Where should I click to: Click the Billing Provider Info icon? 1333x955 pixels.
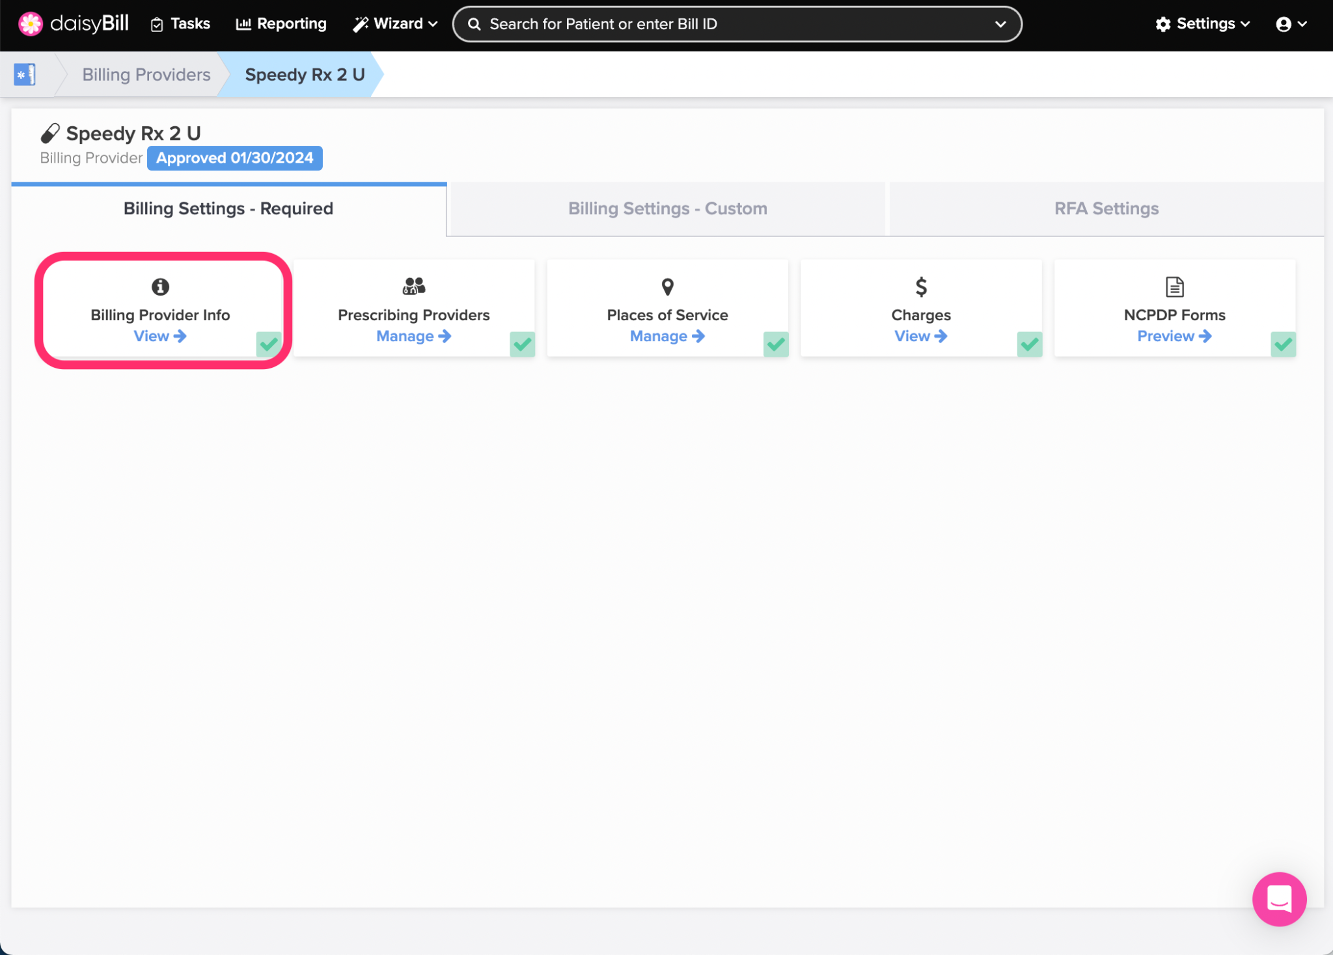[160, 286]
